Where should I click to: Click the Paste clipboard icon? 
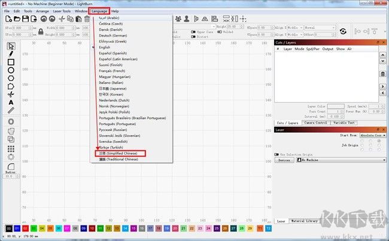tap(78, 19)
